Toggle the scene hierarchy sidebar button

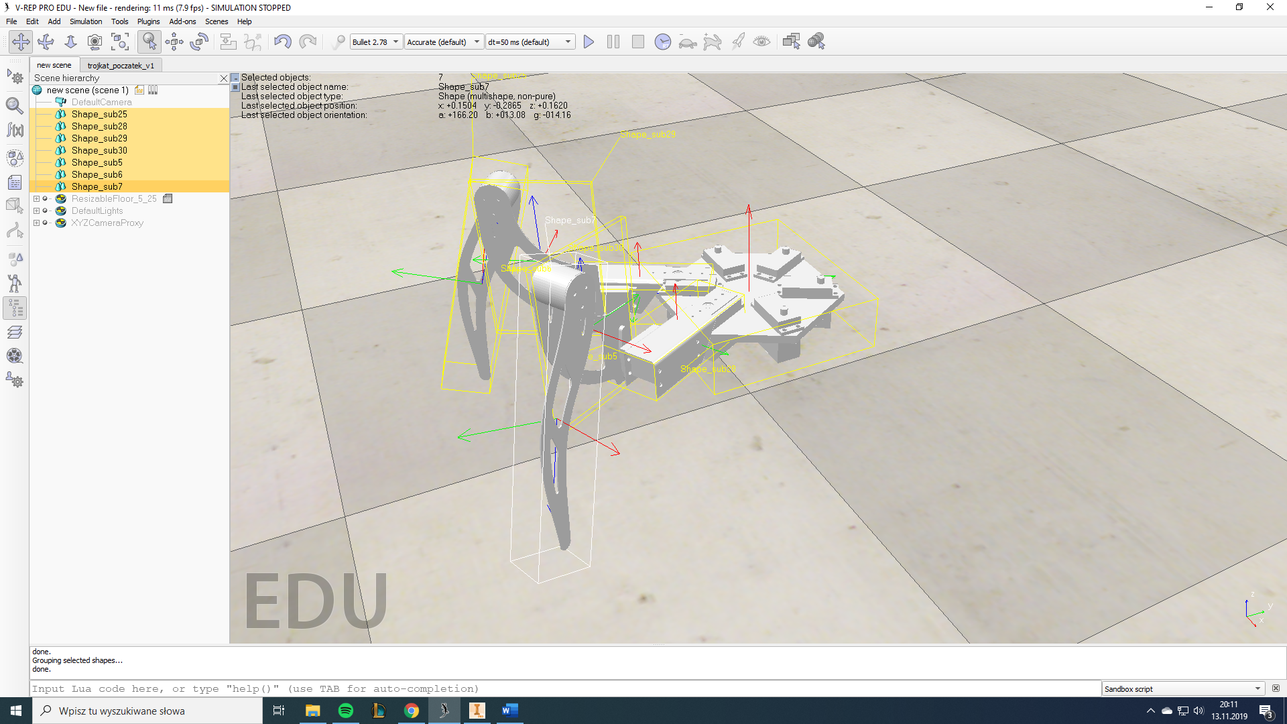[x=15, y=308]
